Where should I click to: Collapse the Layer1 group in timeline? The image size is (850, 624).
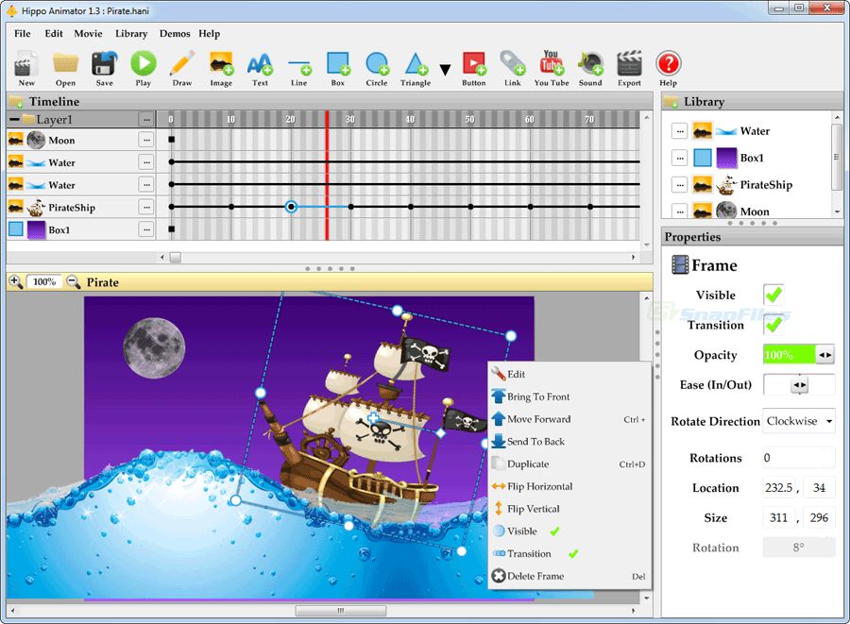pyautogui.click(x=14, y=120)
